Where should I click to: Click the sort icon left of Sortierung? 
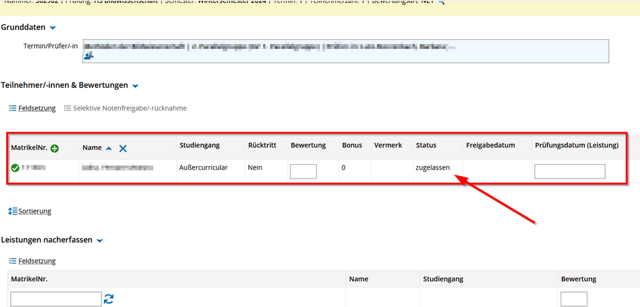pyautogui.click(x=13, y=211)
